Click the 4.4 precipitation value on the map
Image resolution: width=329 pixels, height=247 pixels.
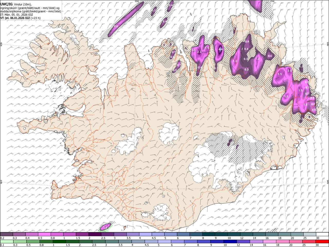(220, 49)
